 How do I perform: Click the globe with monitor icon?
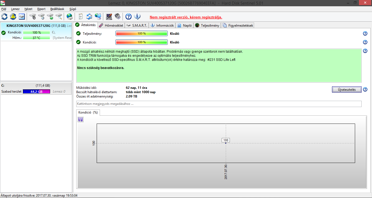[x=98, y=17]
